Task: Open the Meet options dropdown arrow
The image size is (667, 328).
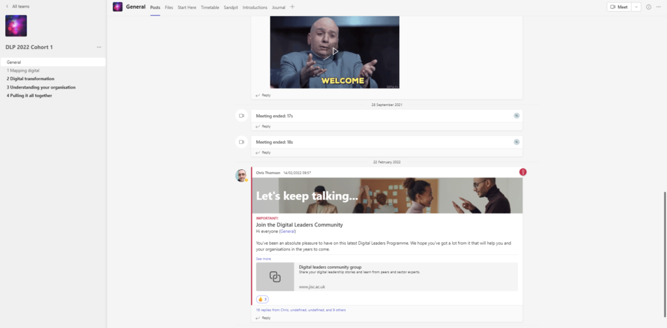Action: [636, 7]
